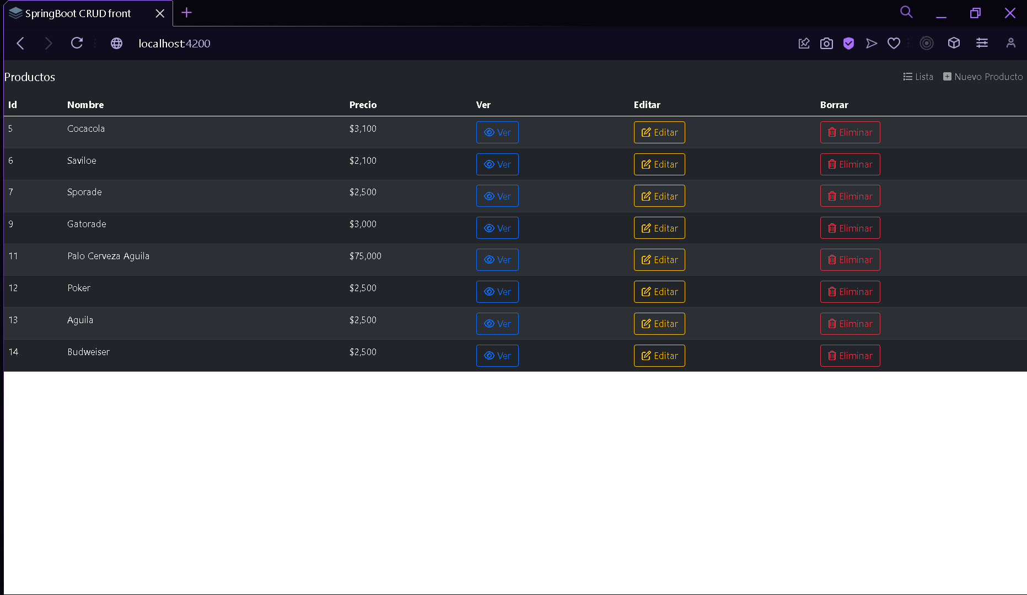
Task: Select the $2,100 price cell
Action: 363,160
